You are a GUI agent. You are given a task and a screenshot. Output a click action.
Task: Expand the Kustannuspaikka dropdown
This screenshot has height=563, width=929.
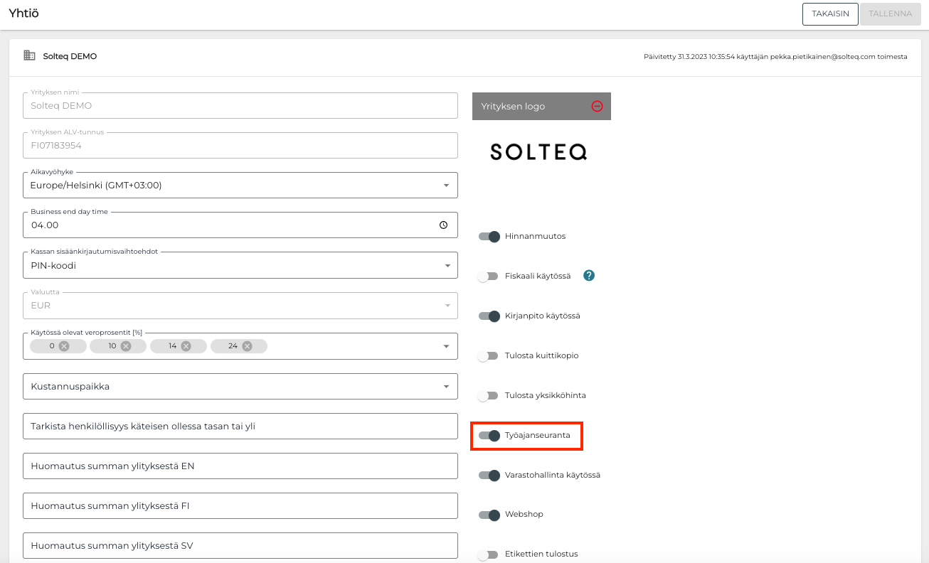446,387
